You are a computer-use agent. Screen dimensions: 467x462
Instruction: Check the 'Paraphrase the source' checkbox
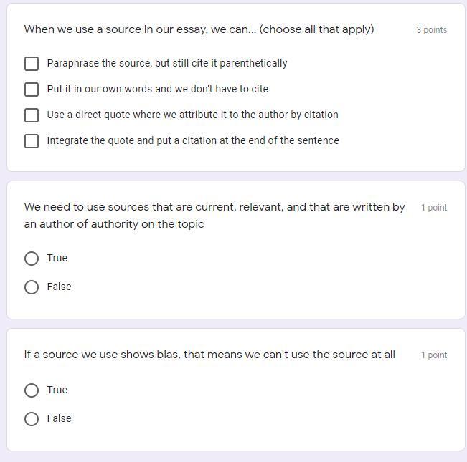(x=32, y=64)
